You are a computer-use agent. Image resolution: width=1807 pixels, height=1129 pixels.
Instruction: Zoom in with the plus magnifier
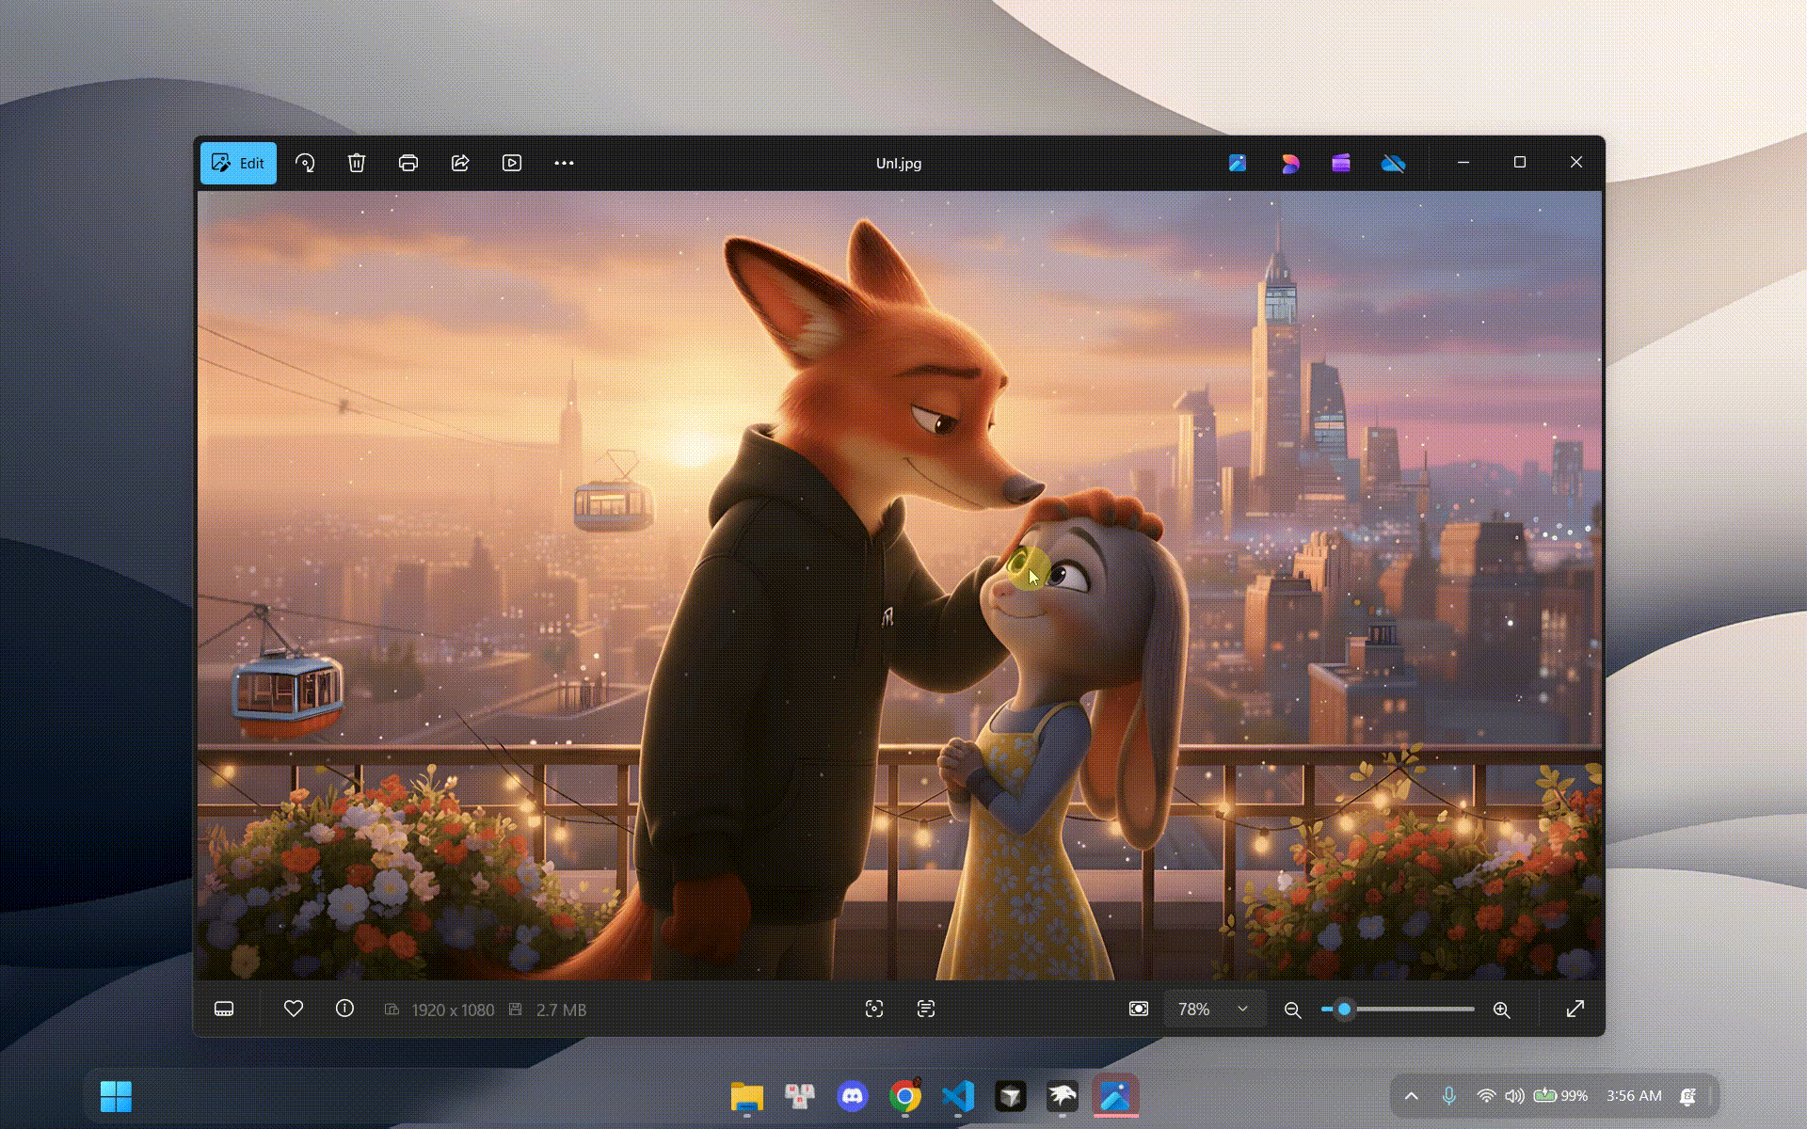(x=1502, y=1010)
